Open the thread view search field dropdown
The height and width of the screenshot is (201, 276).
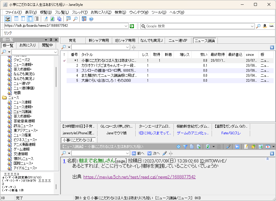[127, 153]
